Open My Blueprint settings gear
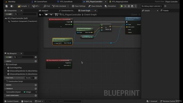This screenshot has width=183, height=103. (36, 57)
